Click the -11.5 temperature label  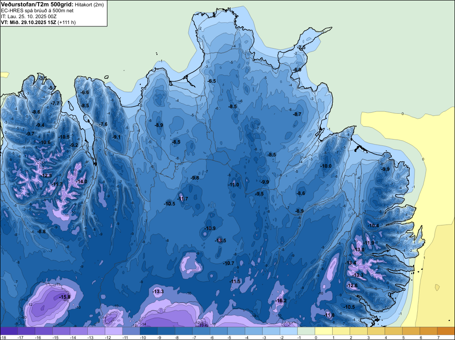(x=235, y=282)
